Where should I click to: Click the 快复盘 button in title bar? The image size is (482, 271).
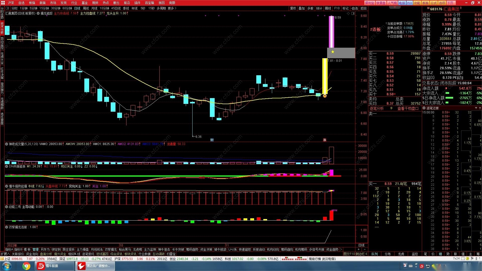381,3
